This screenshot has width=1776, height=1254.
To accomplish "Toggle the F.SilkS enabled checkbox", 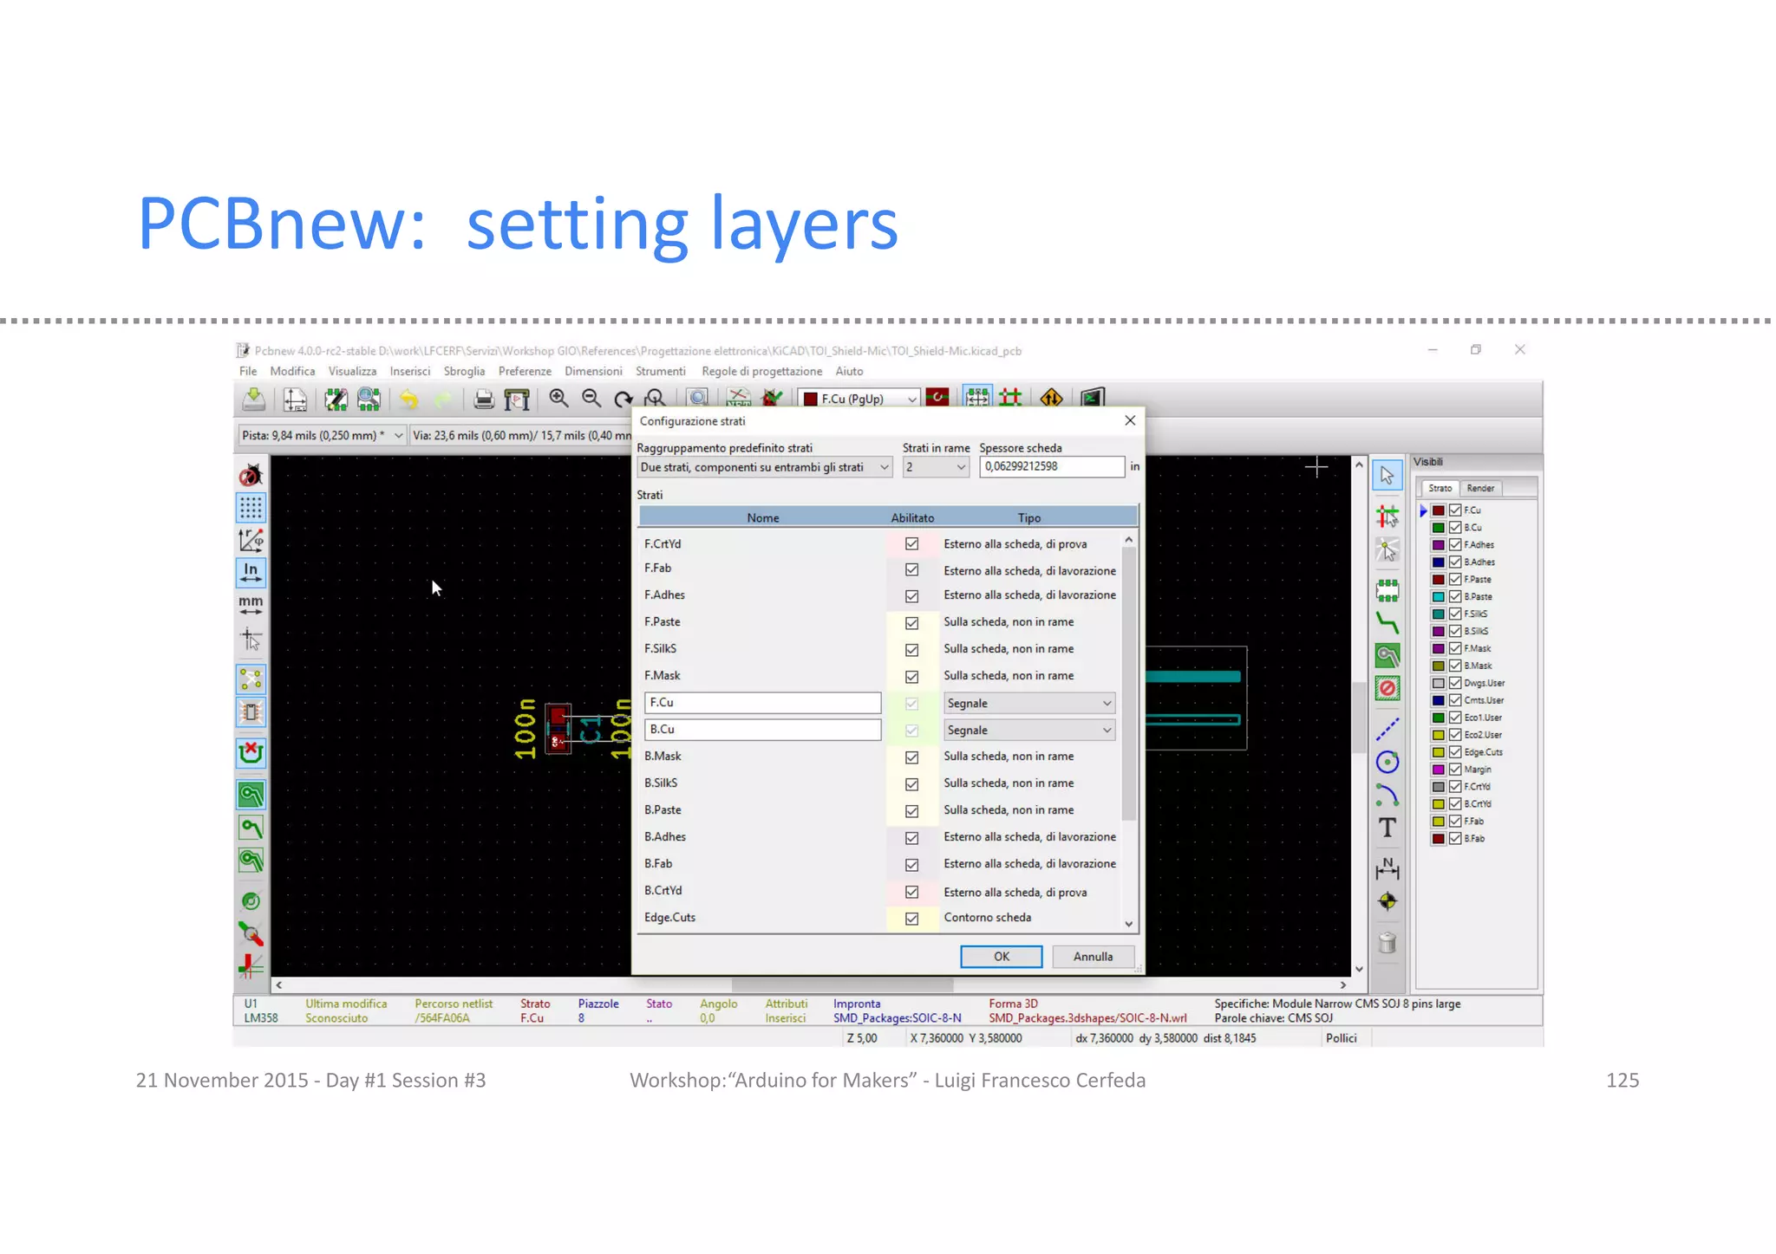I will pos(911,650).
